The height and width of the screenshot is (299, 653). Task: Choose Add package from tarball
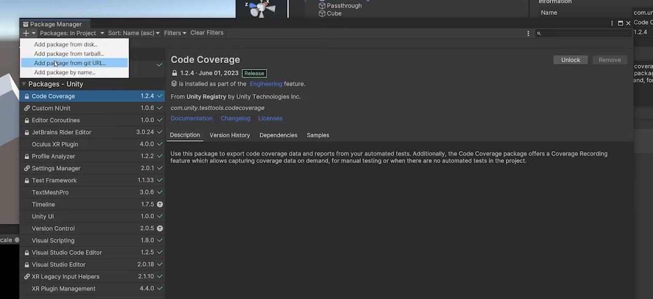74,54
